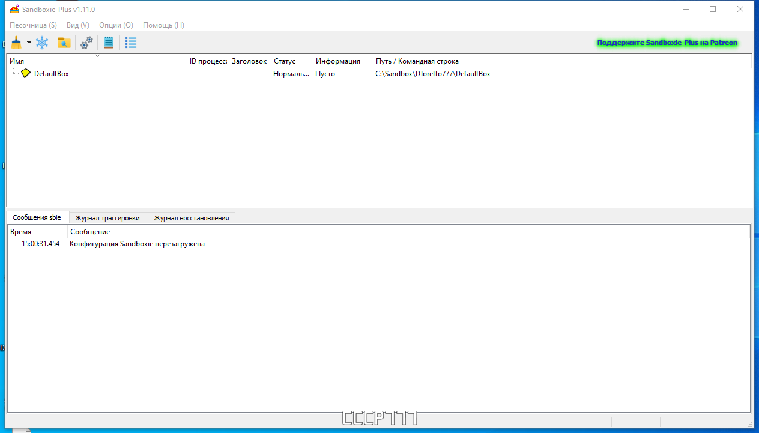Image resolution: width=759 pixels, height=433 pixels.
Task: Select the 15:00:31.454 timestamp entry
Action: (x=40, y=244)
